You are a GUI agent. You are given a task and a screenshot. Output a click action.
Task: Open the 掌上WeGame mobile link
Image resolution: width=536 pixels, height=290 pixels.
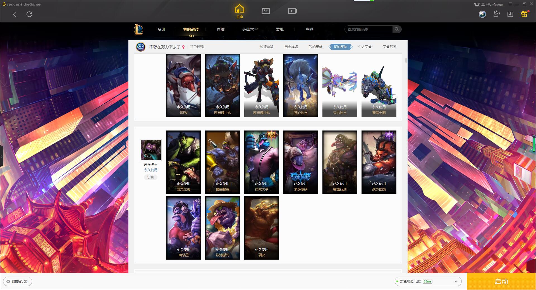(x=488, y=4)
